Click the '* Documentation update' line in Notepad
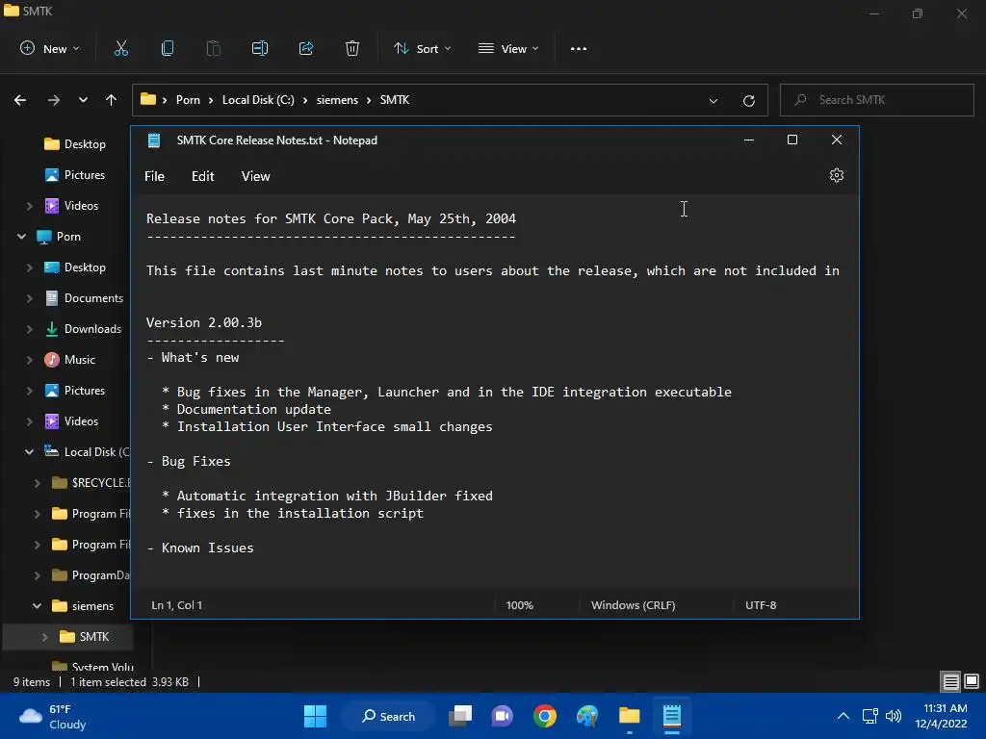 246,409
